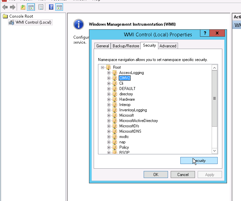The width and height of the screenshot is (241, 201).
Task: Switch to the Backup/Restore tab
Action: (x=126, y=46)
